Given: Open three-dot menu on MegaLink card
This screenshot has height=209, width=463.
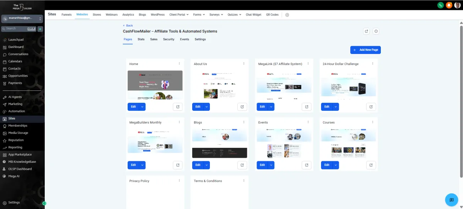Looking at the screenshot, I should (x=308, y=64).
